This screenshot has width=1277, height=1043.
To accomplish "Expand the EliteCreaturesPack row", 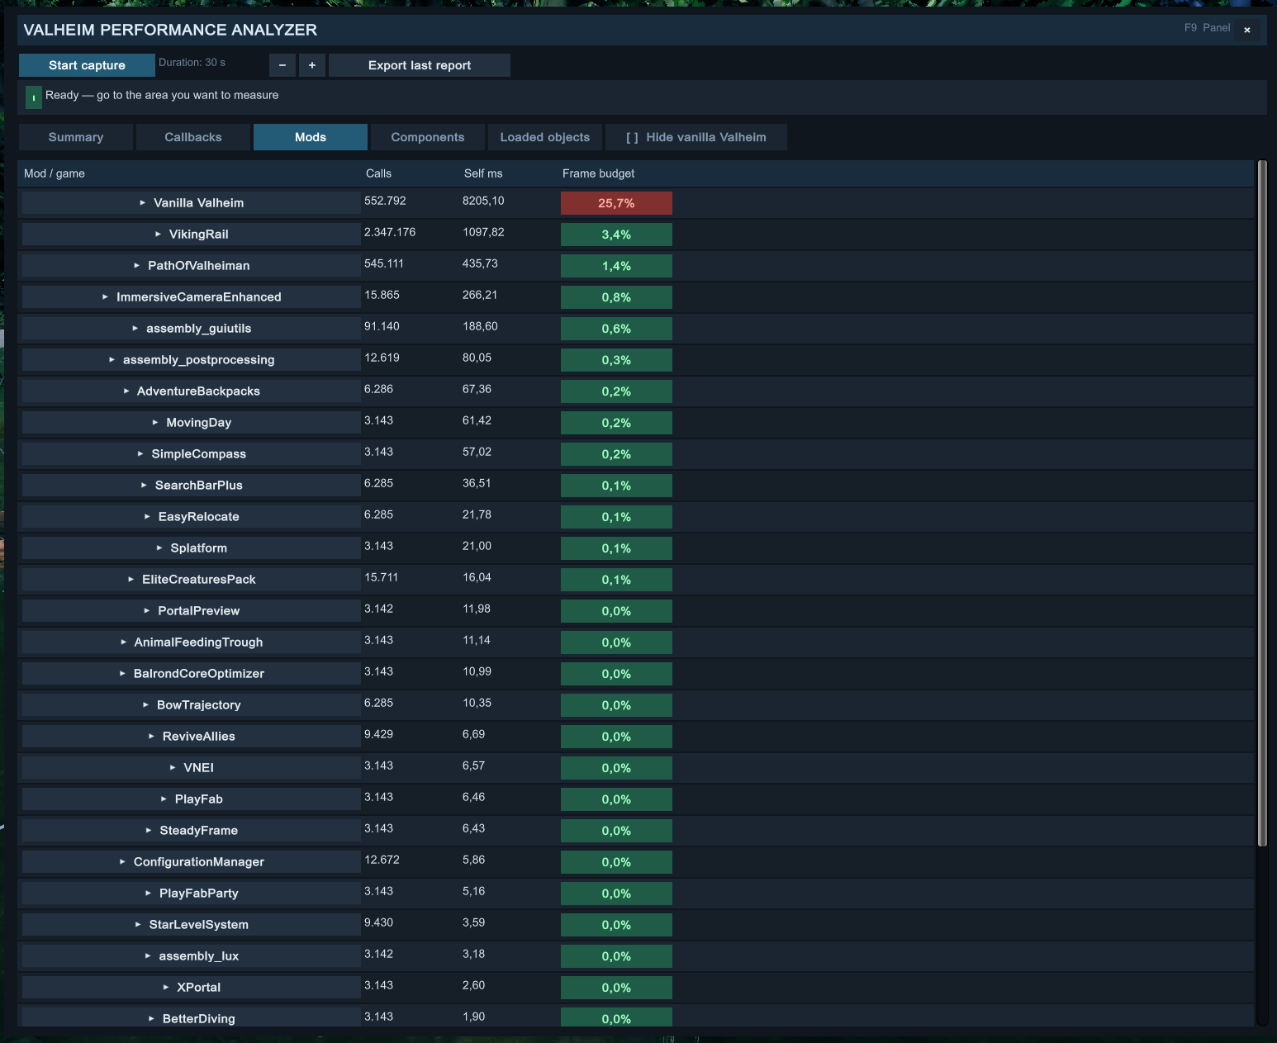I will pos(192,580).
